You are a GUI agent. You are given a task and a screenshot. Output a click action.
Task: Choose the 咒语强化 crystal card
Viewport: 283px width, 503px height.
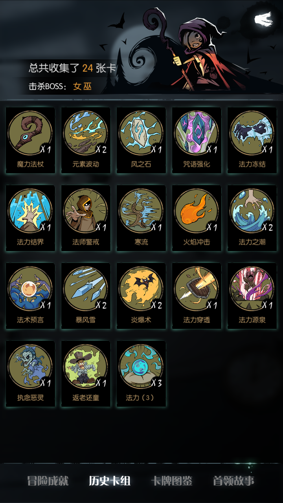click(197, 140)
